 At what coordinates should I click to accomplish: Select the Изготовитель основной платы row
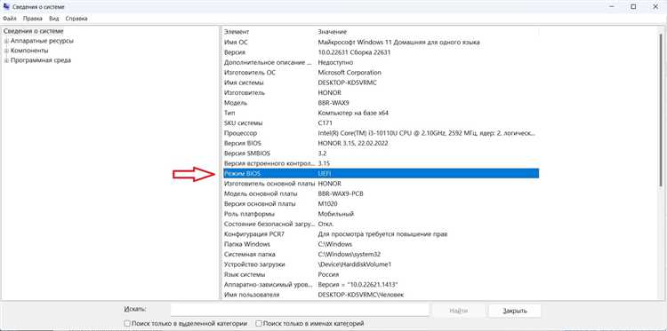click(381, 184)
